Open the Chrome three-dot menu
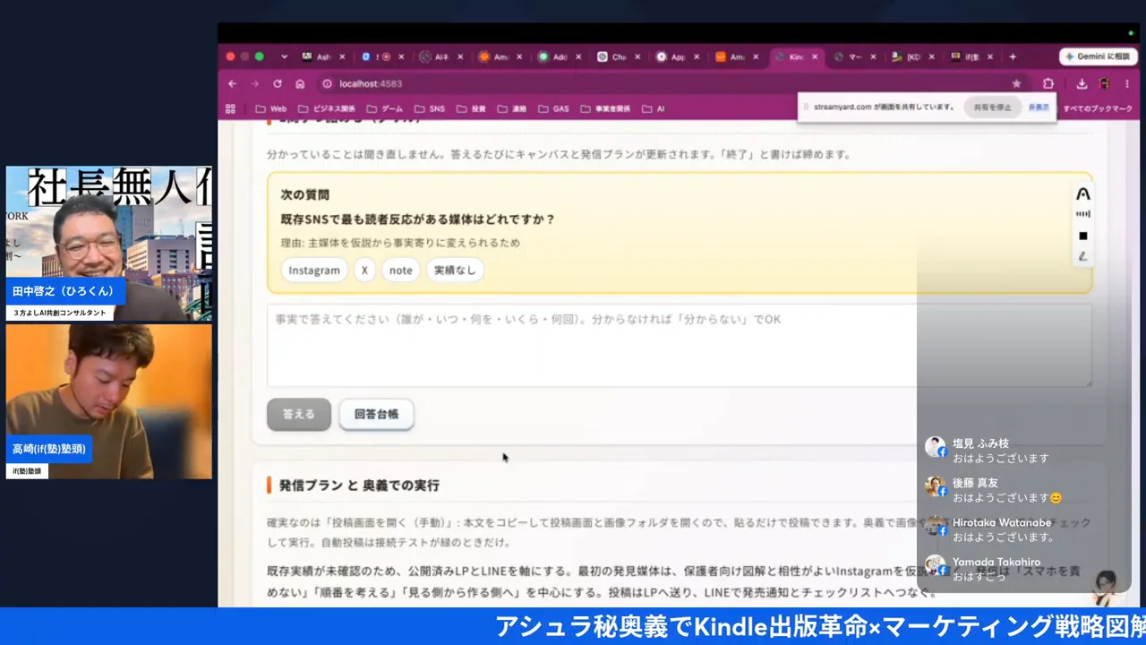 pos(1126,83)
